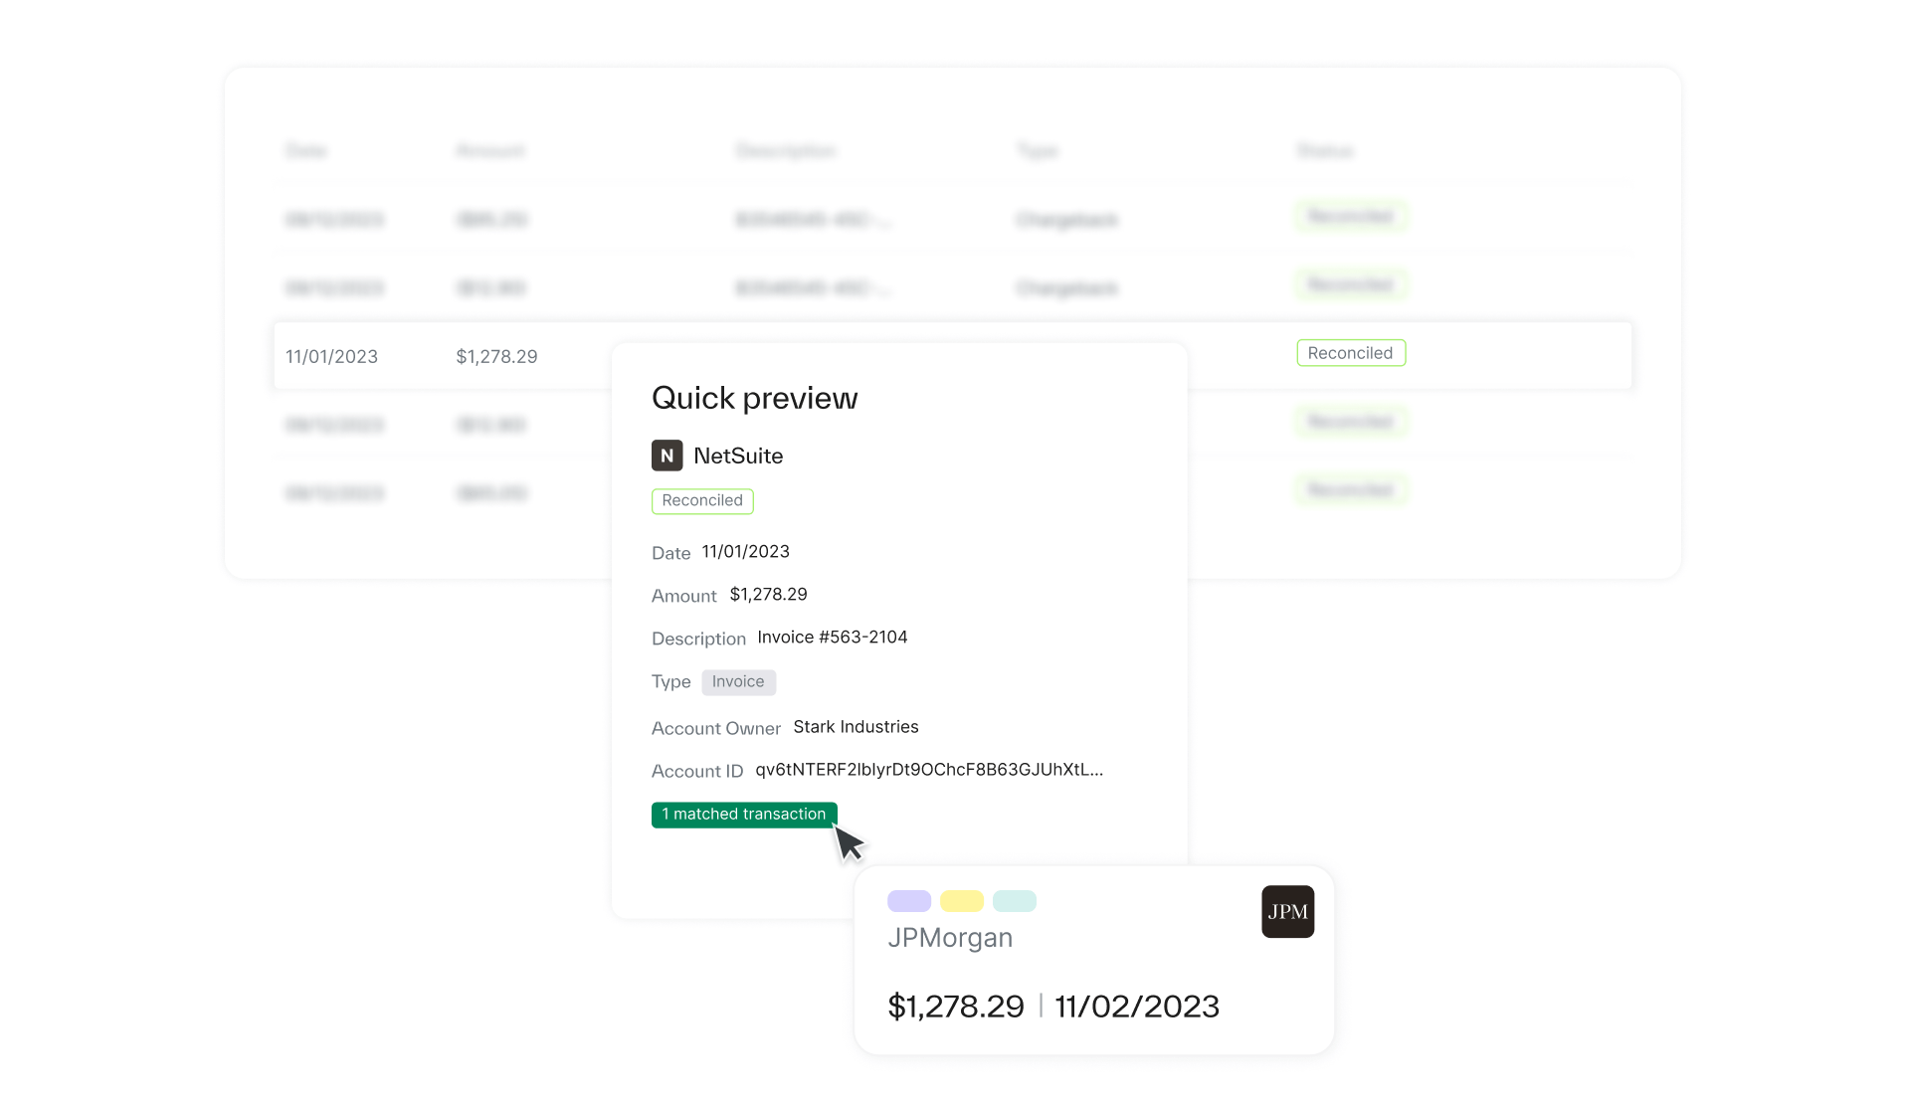Screen dimensions: 1906x1102
Task: Click the NetSuite source name
Action: pos(738,457)
